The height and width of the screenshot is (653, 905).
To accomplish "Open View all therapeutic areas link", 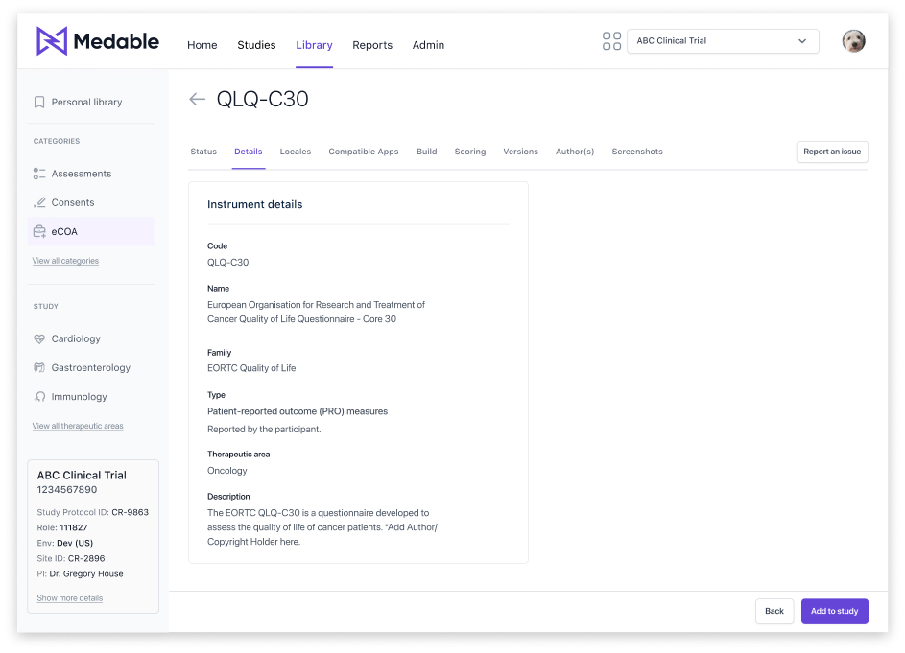I will click(78, 426).
